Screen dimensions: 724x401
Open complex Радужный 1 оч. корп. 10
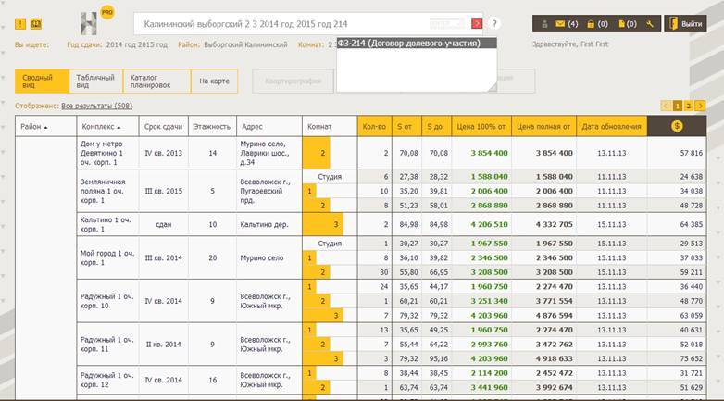tap(106, 301)
